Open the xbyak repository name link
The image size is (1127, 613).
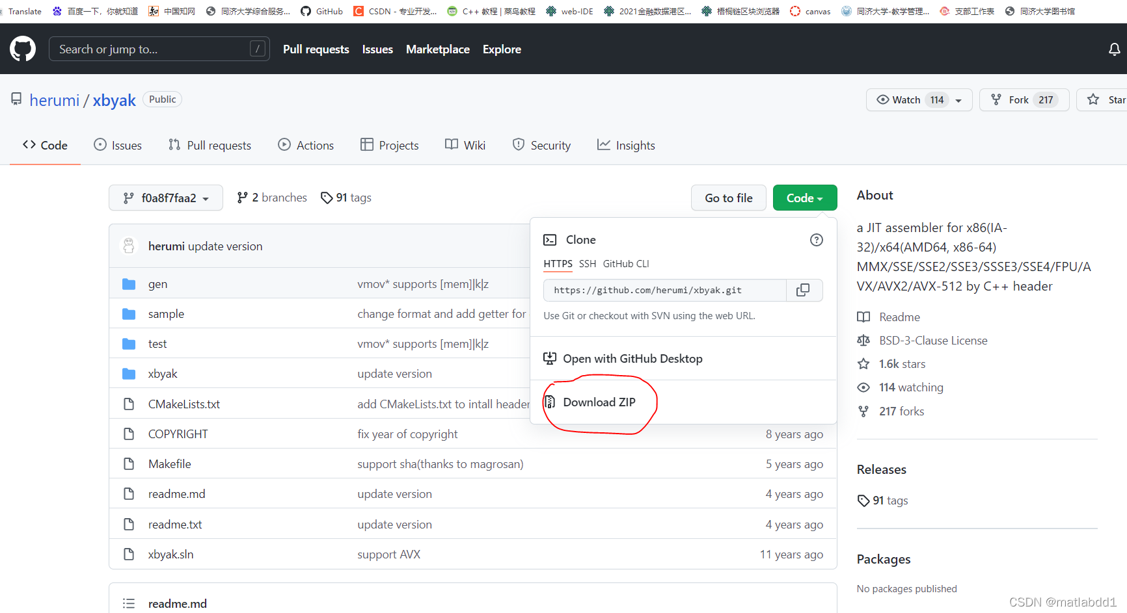(115, 100)
